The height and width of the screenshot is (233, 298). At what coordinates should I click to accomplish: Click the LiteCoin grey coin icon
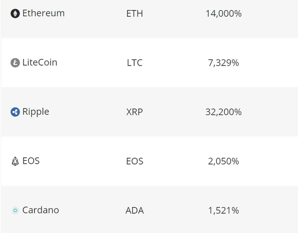(15, 63)
